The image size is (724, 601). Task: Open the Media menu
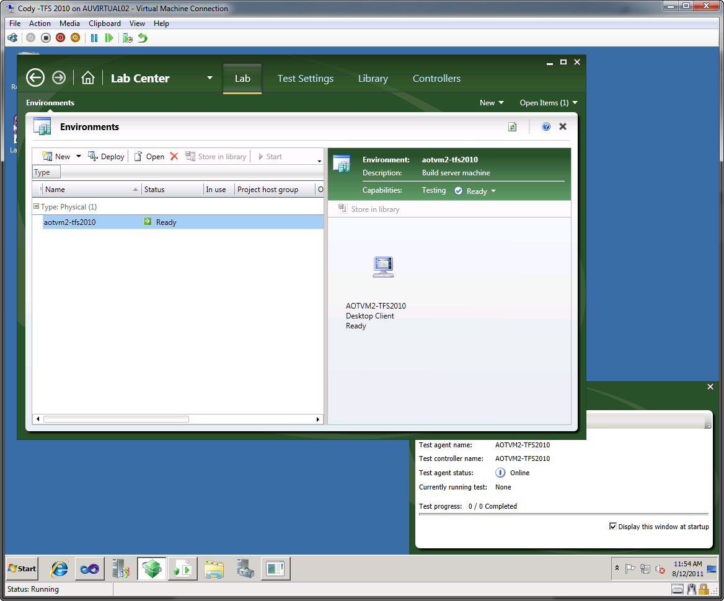pyautogui.click(x=69, y=23)
